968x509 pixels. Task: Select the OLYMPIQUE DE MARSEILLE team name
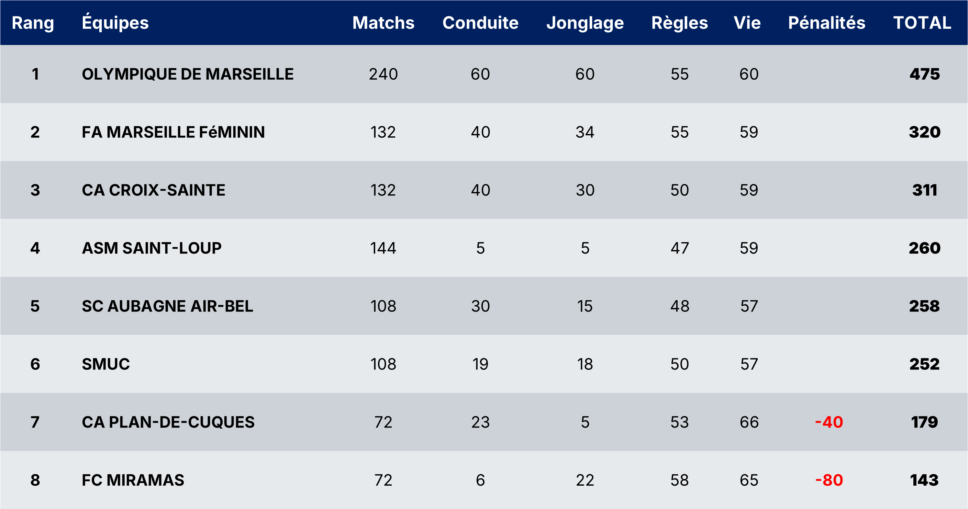pos(188,74)
